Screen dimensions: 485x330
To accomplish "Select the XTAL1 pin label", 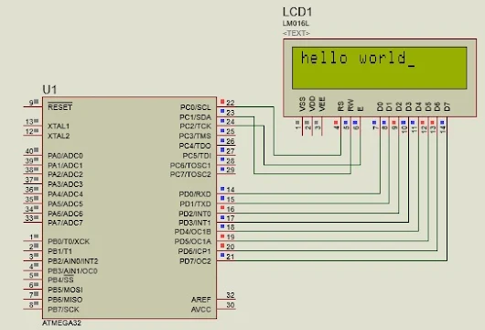I will (x=59, y=126).
